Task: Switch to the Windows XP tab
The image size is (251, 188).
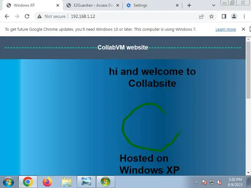Action: click(32, 5)
